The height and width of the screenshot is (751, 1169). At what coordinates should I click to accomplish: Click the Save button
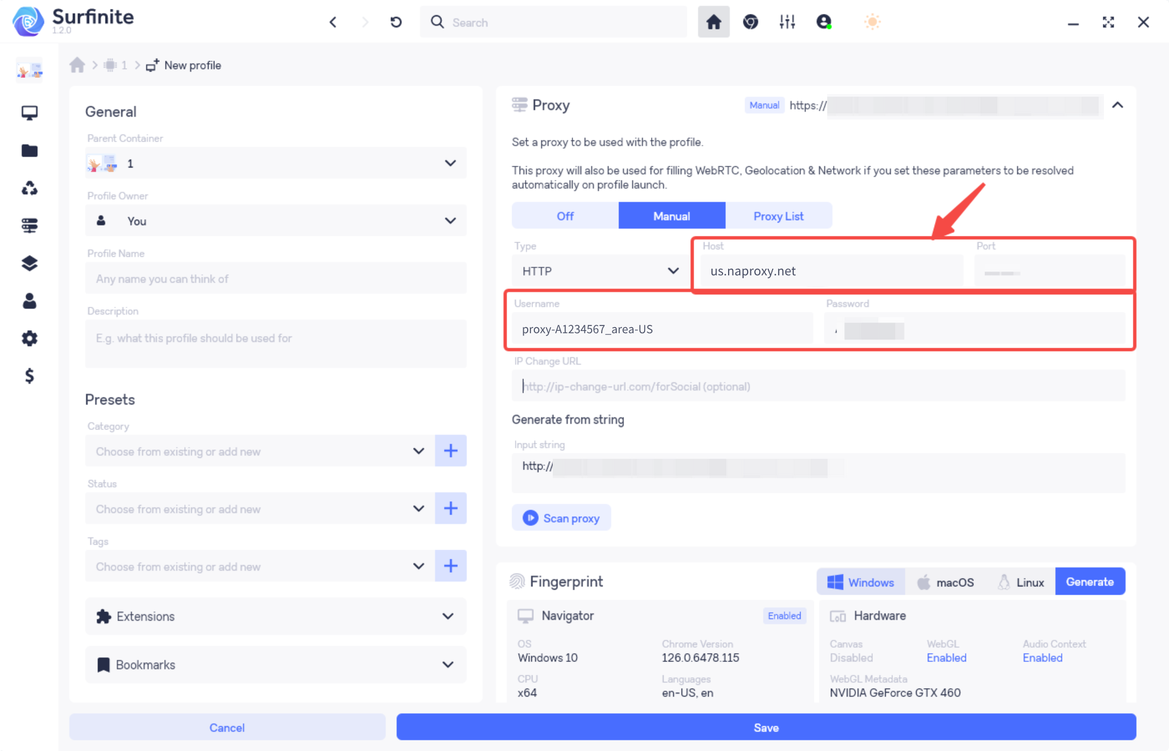(766, 727)
